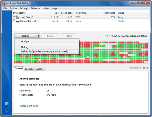Click the 0.5 GB size value

pyautogui.click(x=55, y=21)
